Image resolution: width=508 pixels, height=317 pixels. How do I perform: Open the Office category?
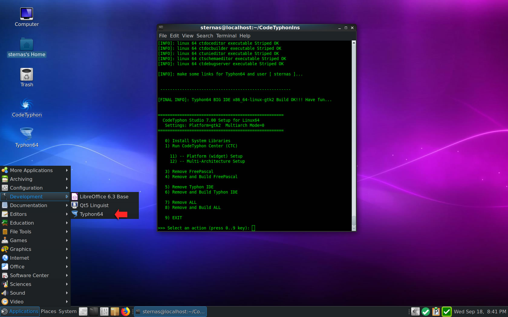coord(35,267)
